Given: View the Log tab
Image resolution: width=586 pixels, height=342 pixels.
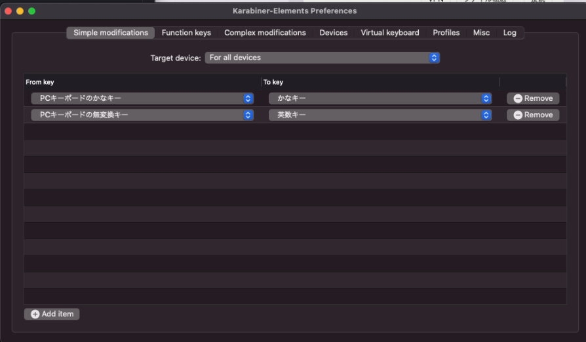Looking at the screenshot, I should point(510,33).
